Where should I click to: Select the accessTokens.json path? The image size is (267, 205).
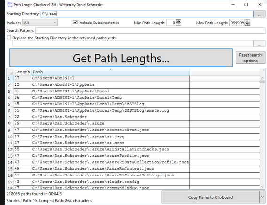pyautogui.click(x=110, y=130)
